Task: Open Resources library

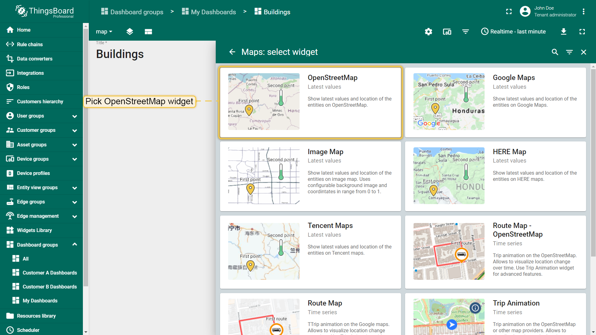Action: [x=41, y=316]
